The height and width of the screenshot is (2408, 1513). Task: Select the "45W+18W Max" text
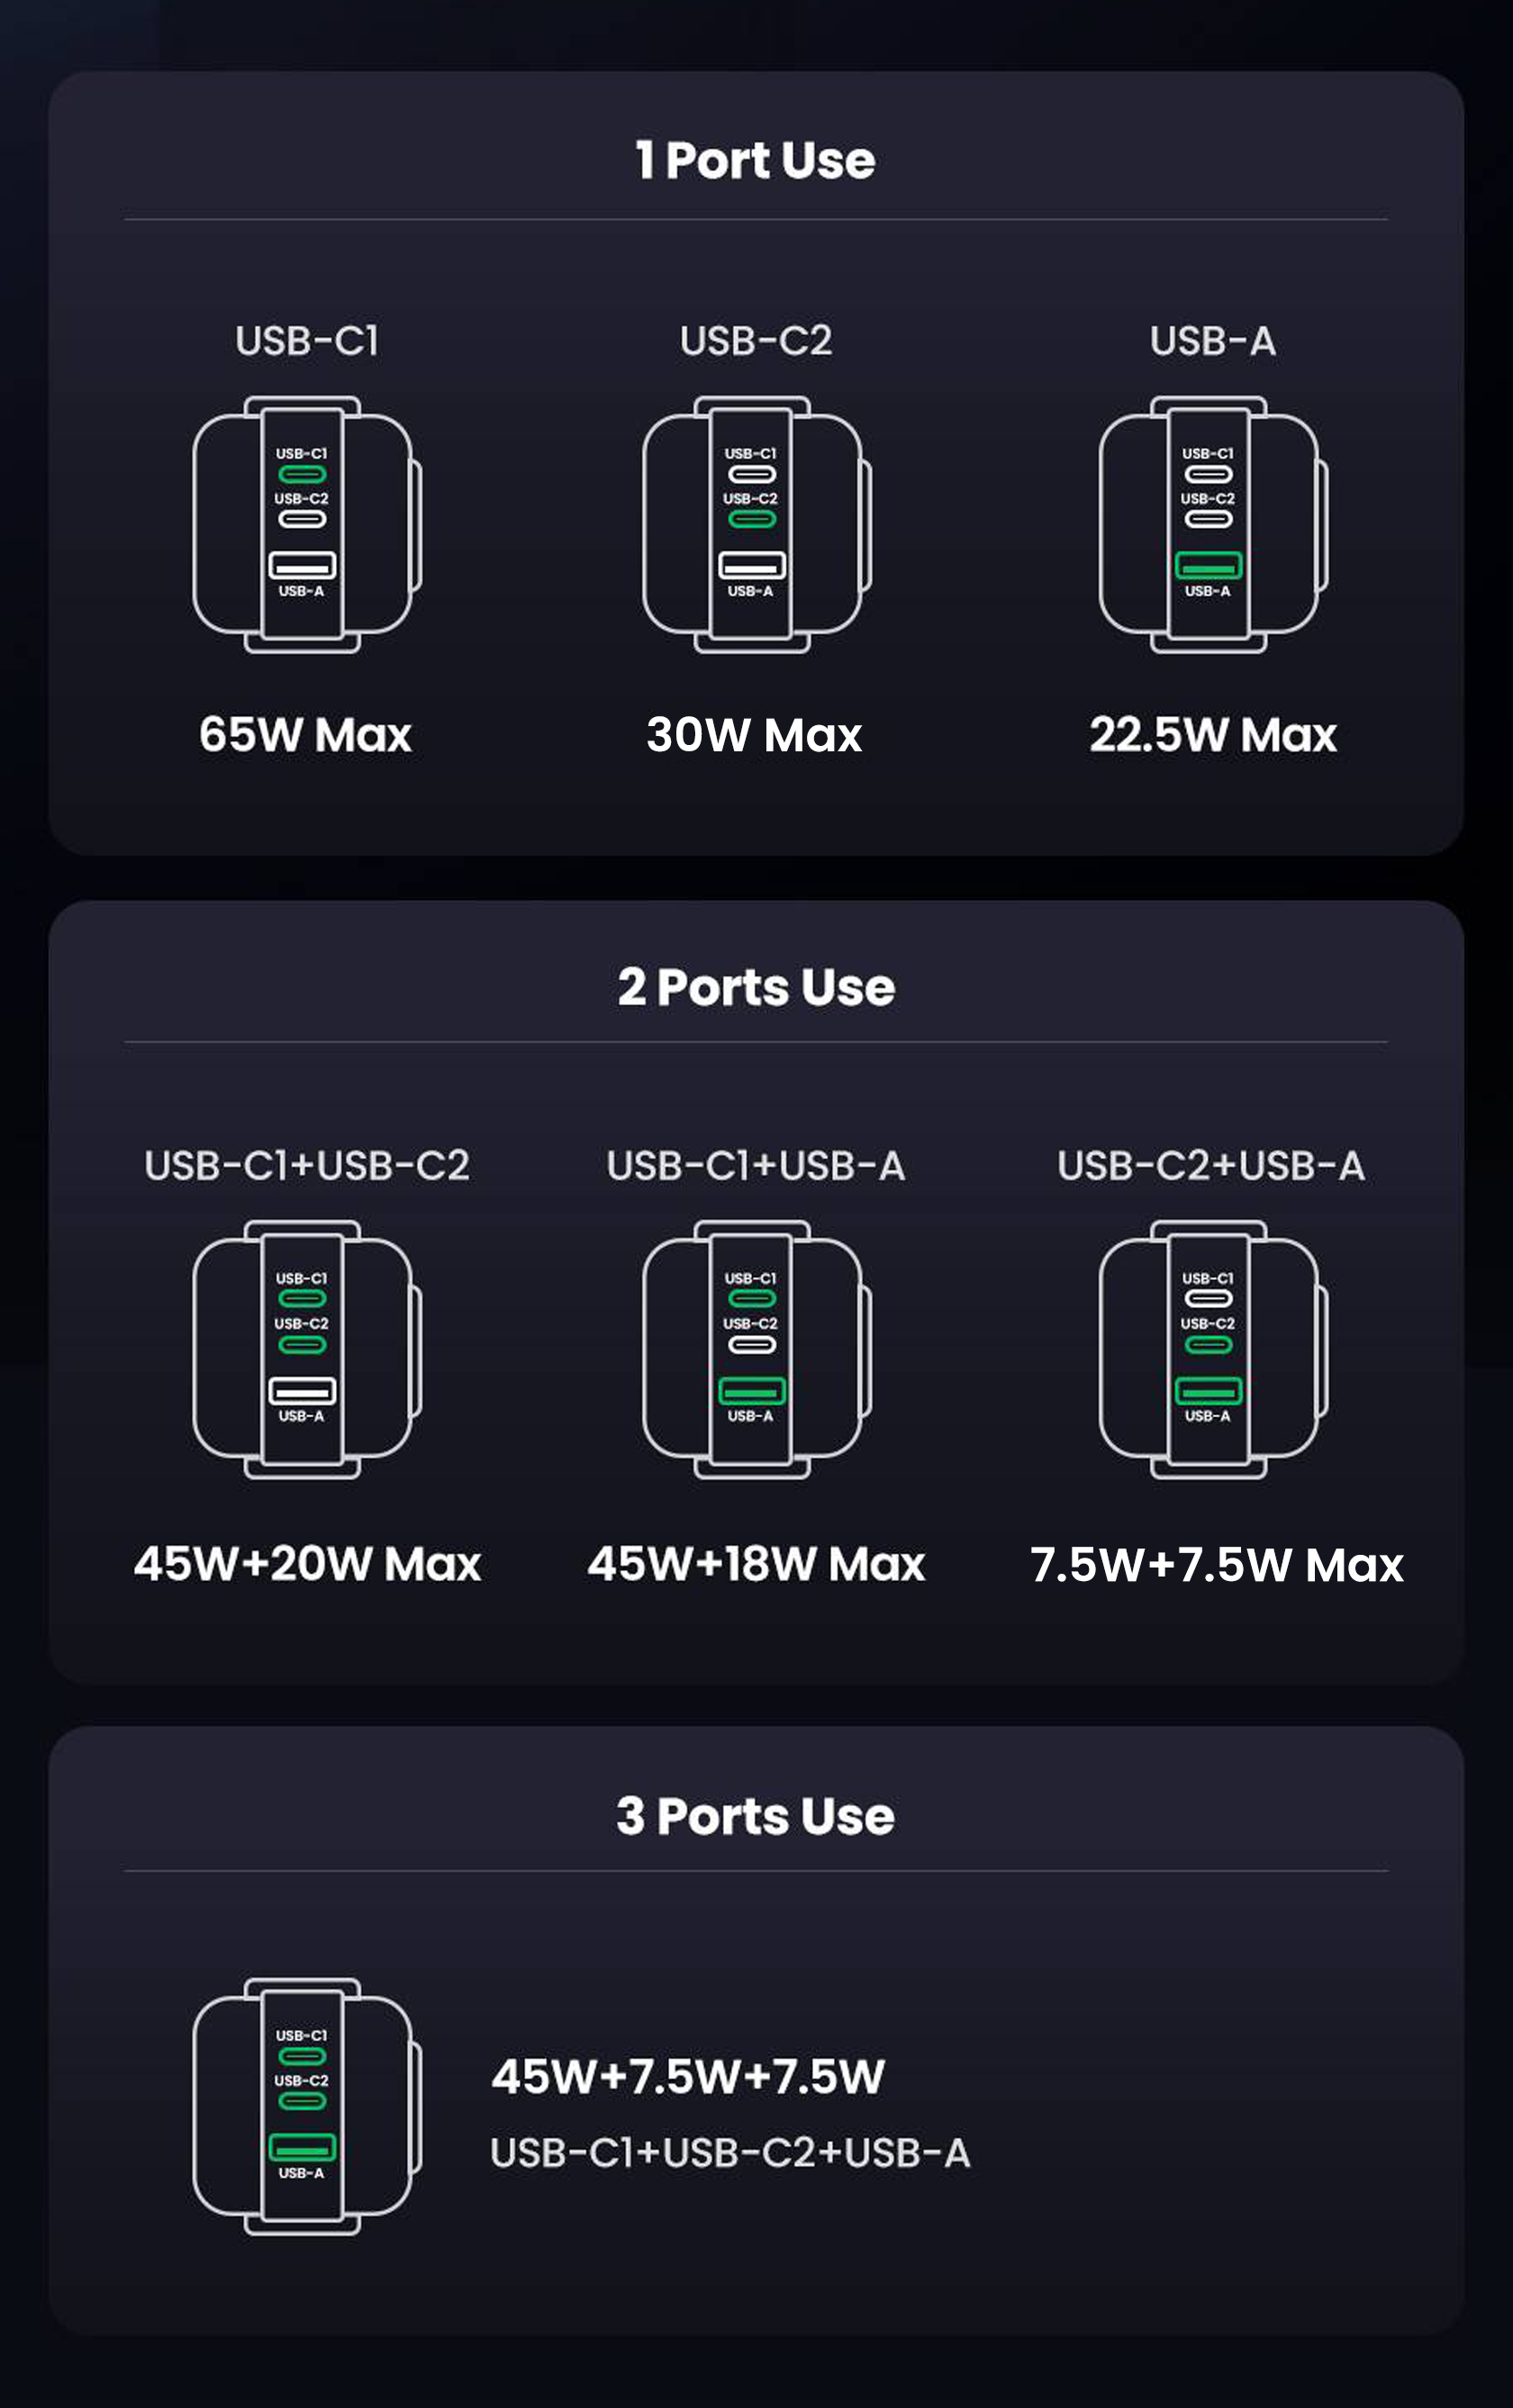click(756, 1564)
